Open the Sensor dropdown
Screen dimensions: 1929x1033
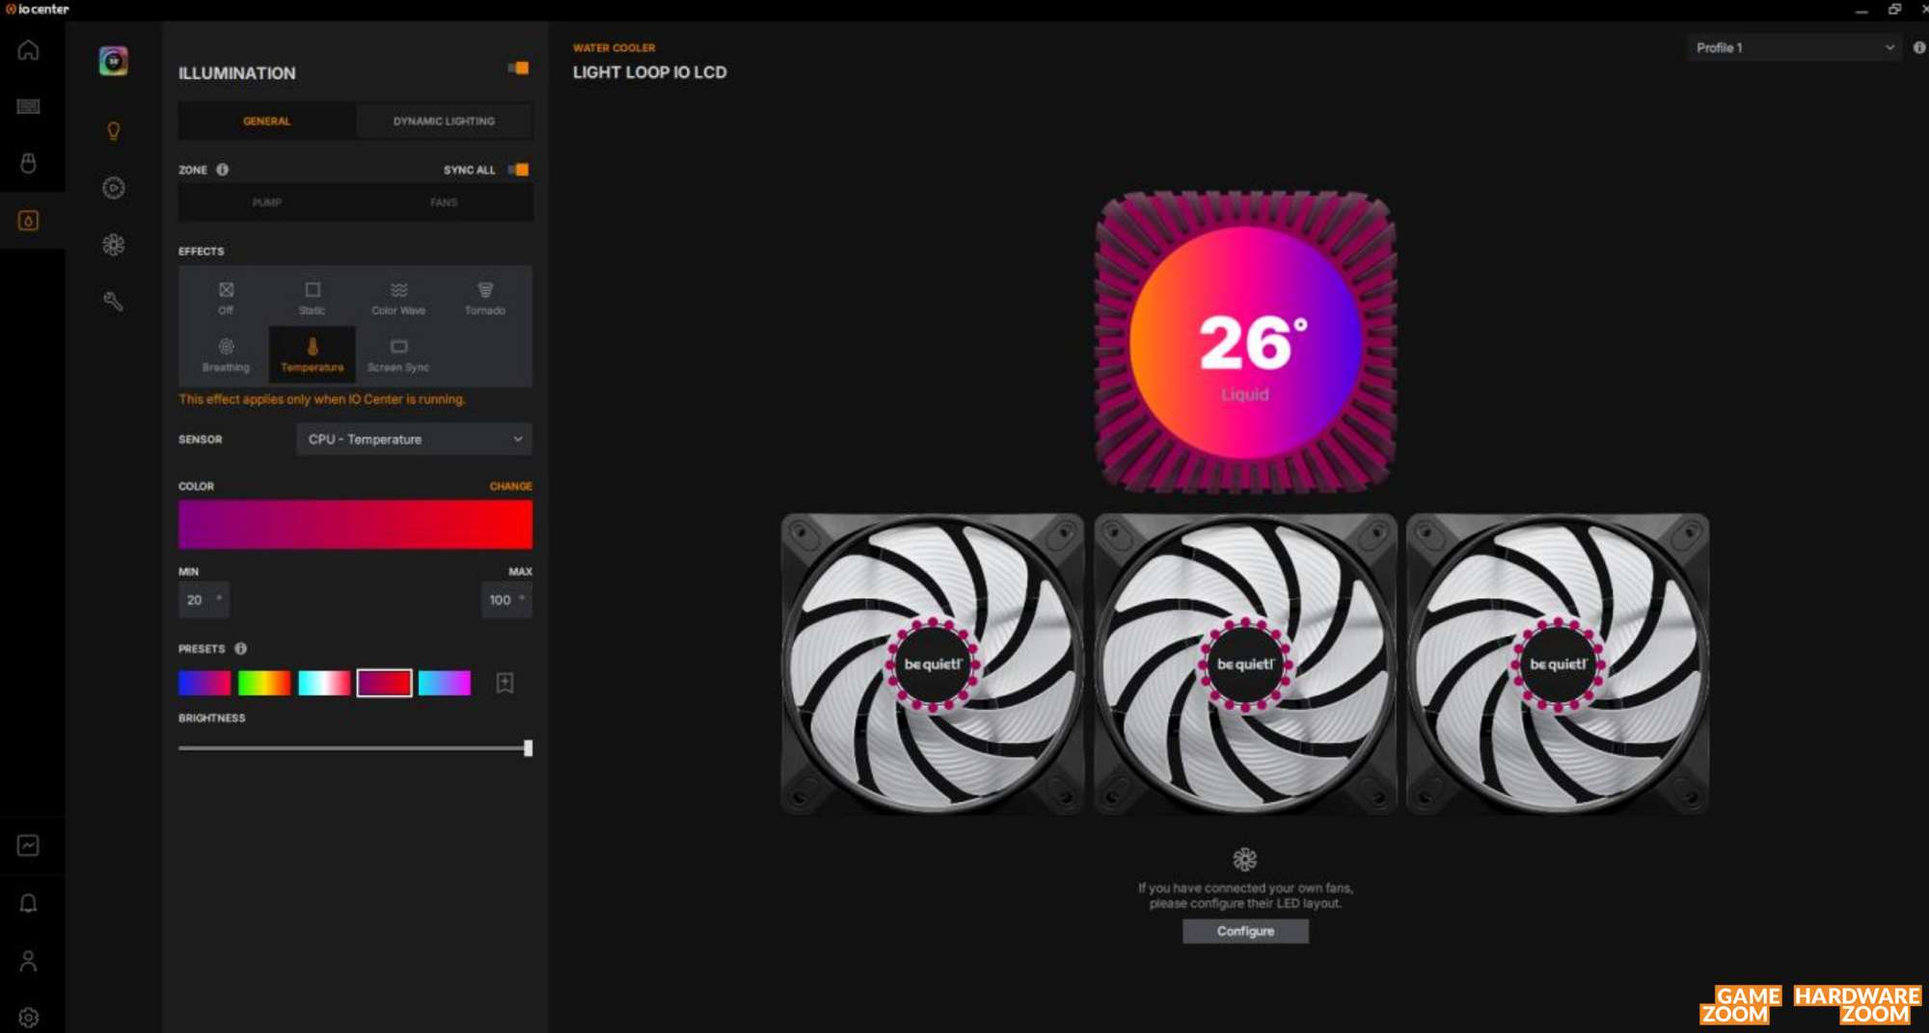click(414, 440)
